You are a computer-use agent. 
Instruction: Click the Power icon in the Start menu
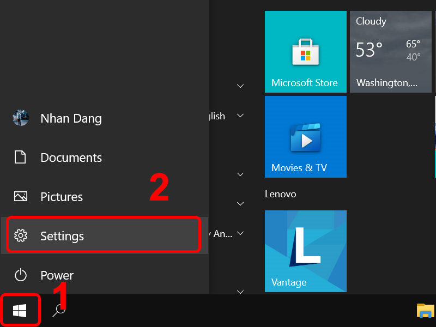(x=21, y=275)
